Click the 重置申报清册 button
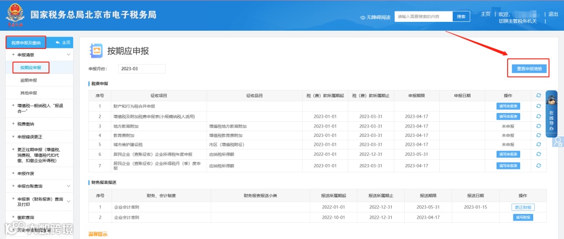The image size is (564, 239). tap(529, 69)
